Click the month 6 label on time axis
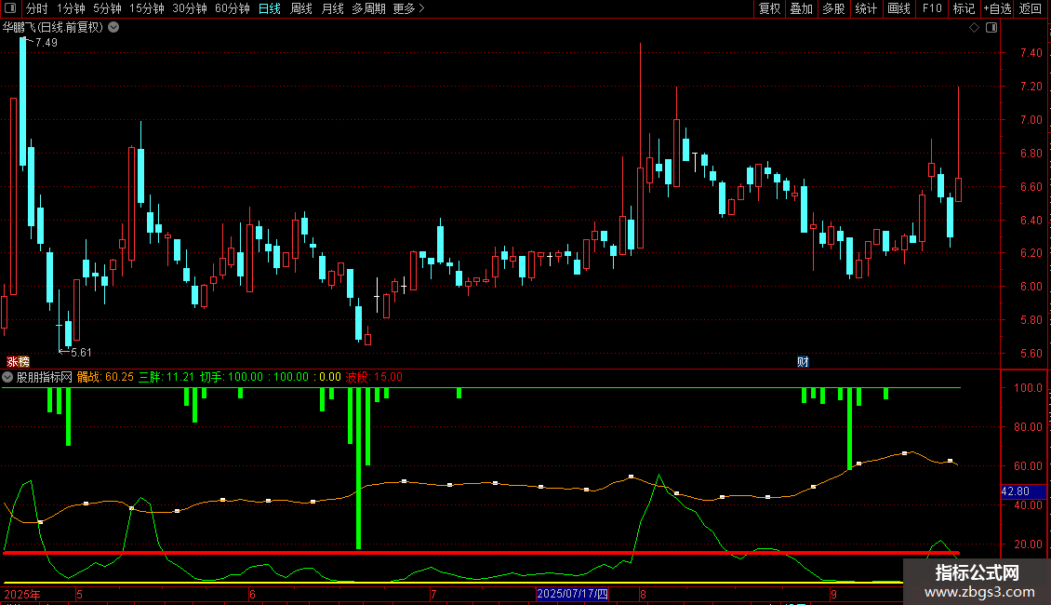This screenshot has height=605, width=1051. click(x=252, y=594)
